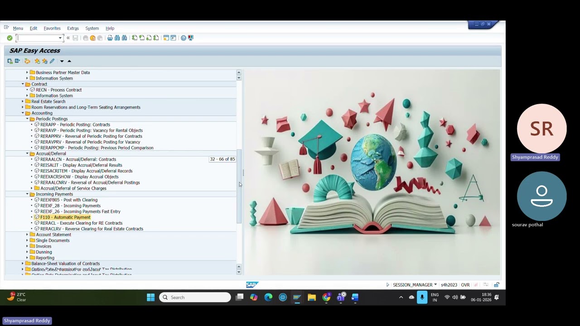The height and width of the screenshot is (326, 580).
Task: Toggle the microphone icon in system tray
Action: click(422, 297)
